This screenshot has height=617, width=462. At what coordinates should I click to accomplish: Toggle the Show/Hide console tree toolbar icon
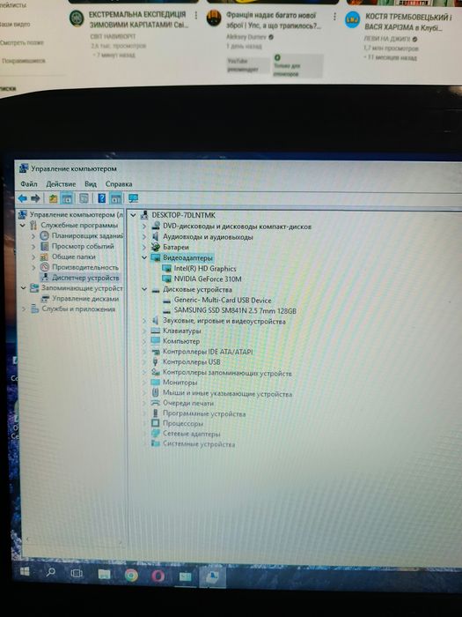tap(67, 198)
